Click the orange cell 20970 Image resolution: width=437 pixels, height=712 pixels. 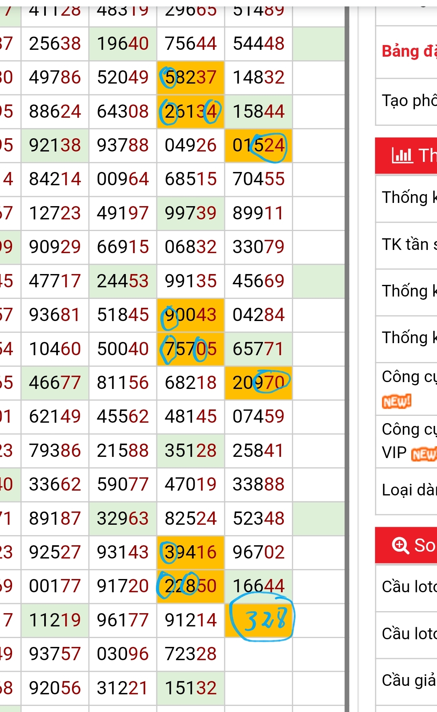259,383
